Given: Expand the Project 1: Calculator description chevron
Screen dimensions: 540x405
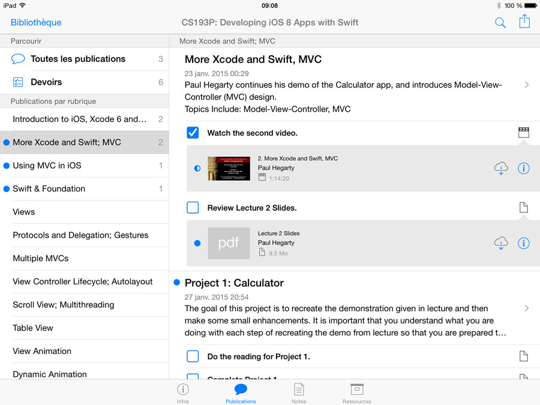Looking at the screenshot, I should [x=527, y=308].
